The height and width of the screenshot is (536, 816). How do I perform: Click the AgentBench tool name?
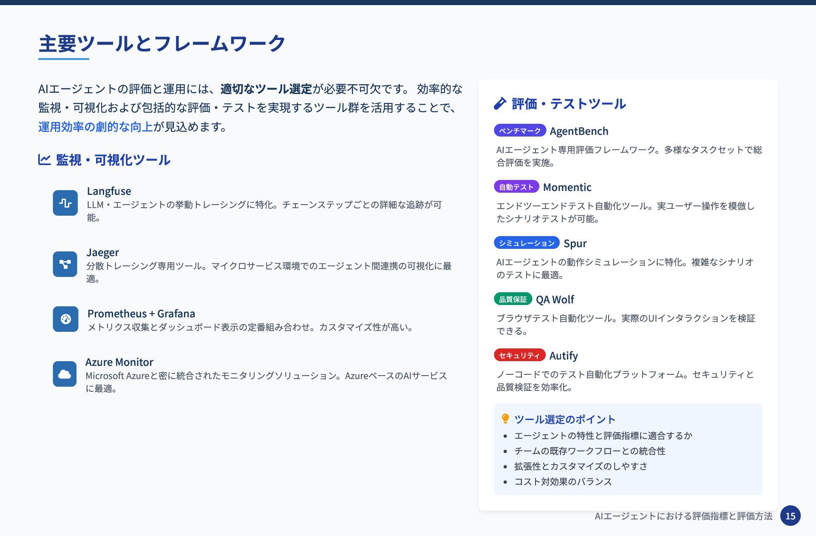click(579, 131)
